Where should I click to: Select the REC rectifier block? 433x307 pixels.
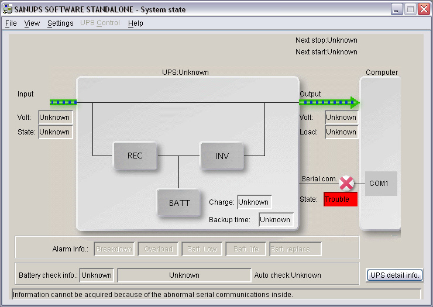coord(135,156)
